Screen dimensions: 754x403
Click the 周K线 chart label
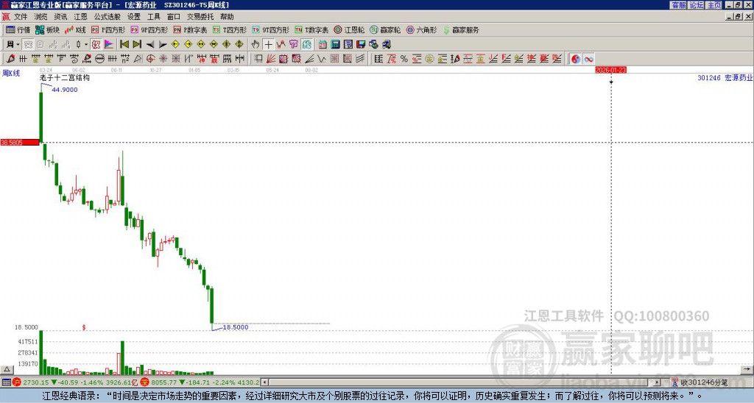(10, 74)
